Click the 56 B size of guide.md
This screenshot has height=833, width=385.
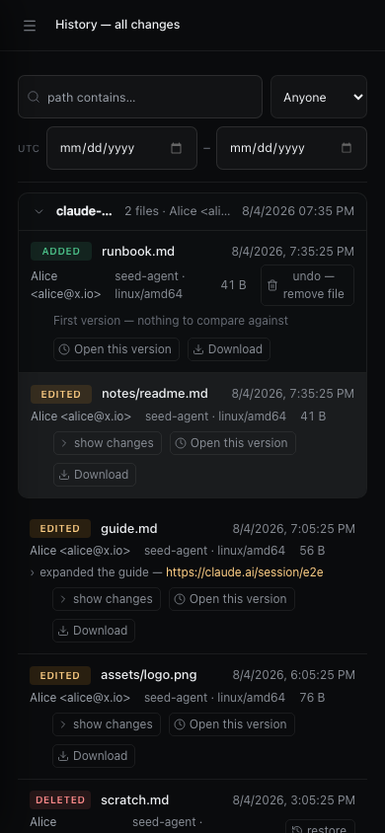[312, 551]
